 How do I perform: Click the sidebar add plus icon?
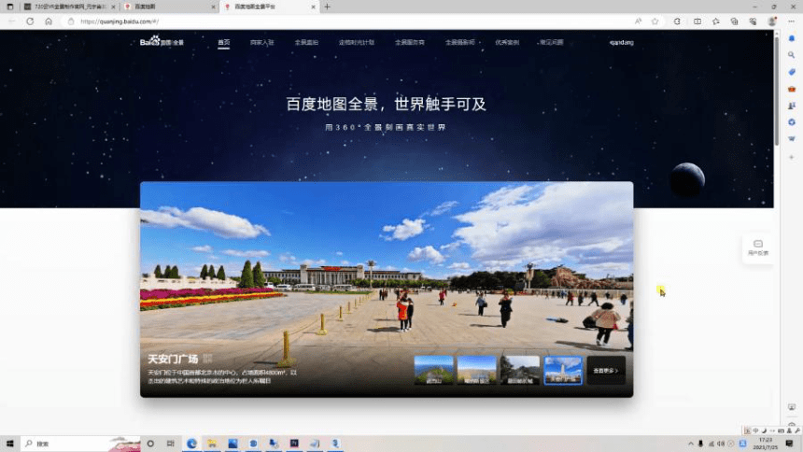tap(792, 157)
